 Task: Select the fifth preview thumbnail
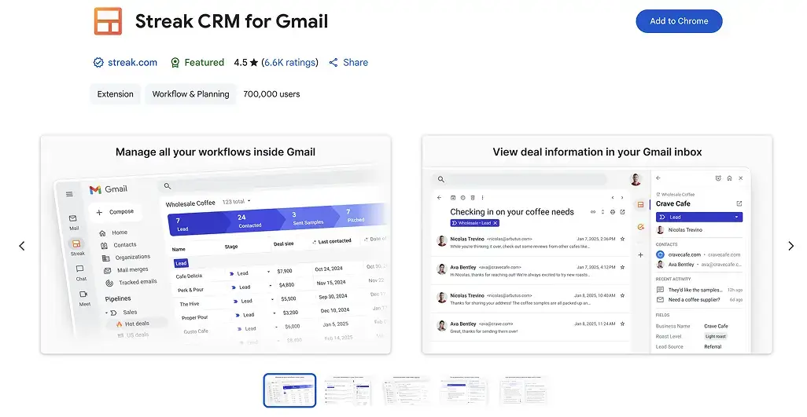[x=523, y=390]
